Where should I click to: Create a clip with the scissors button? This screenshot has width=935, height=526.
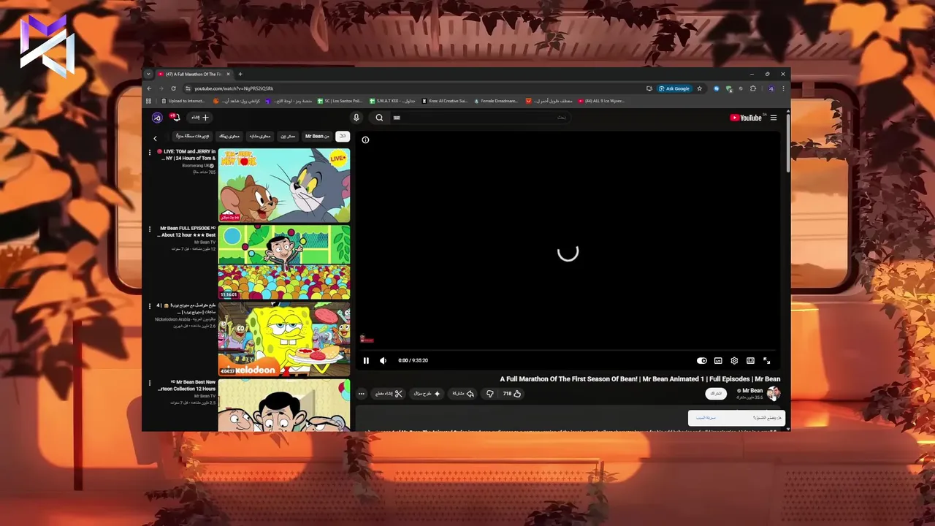pos(389,393)
